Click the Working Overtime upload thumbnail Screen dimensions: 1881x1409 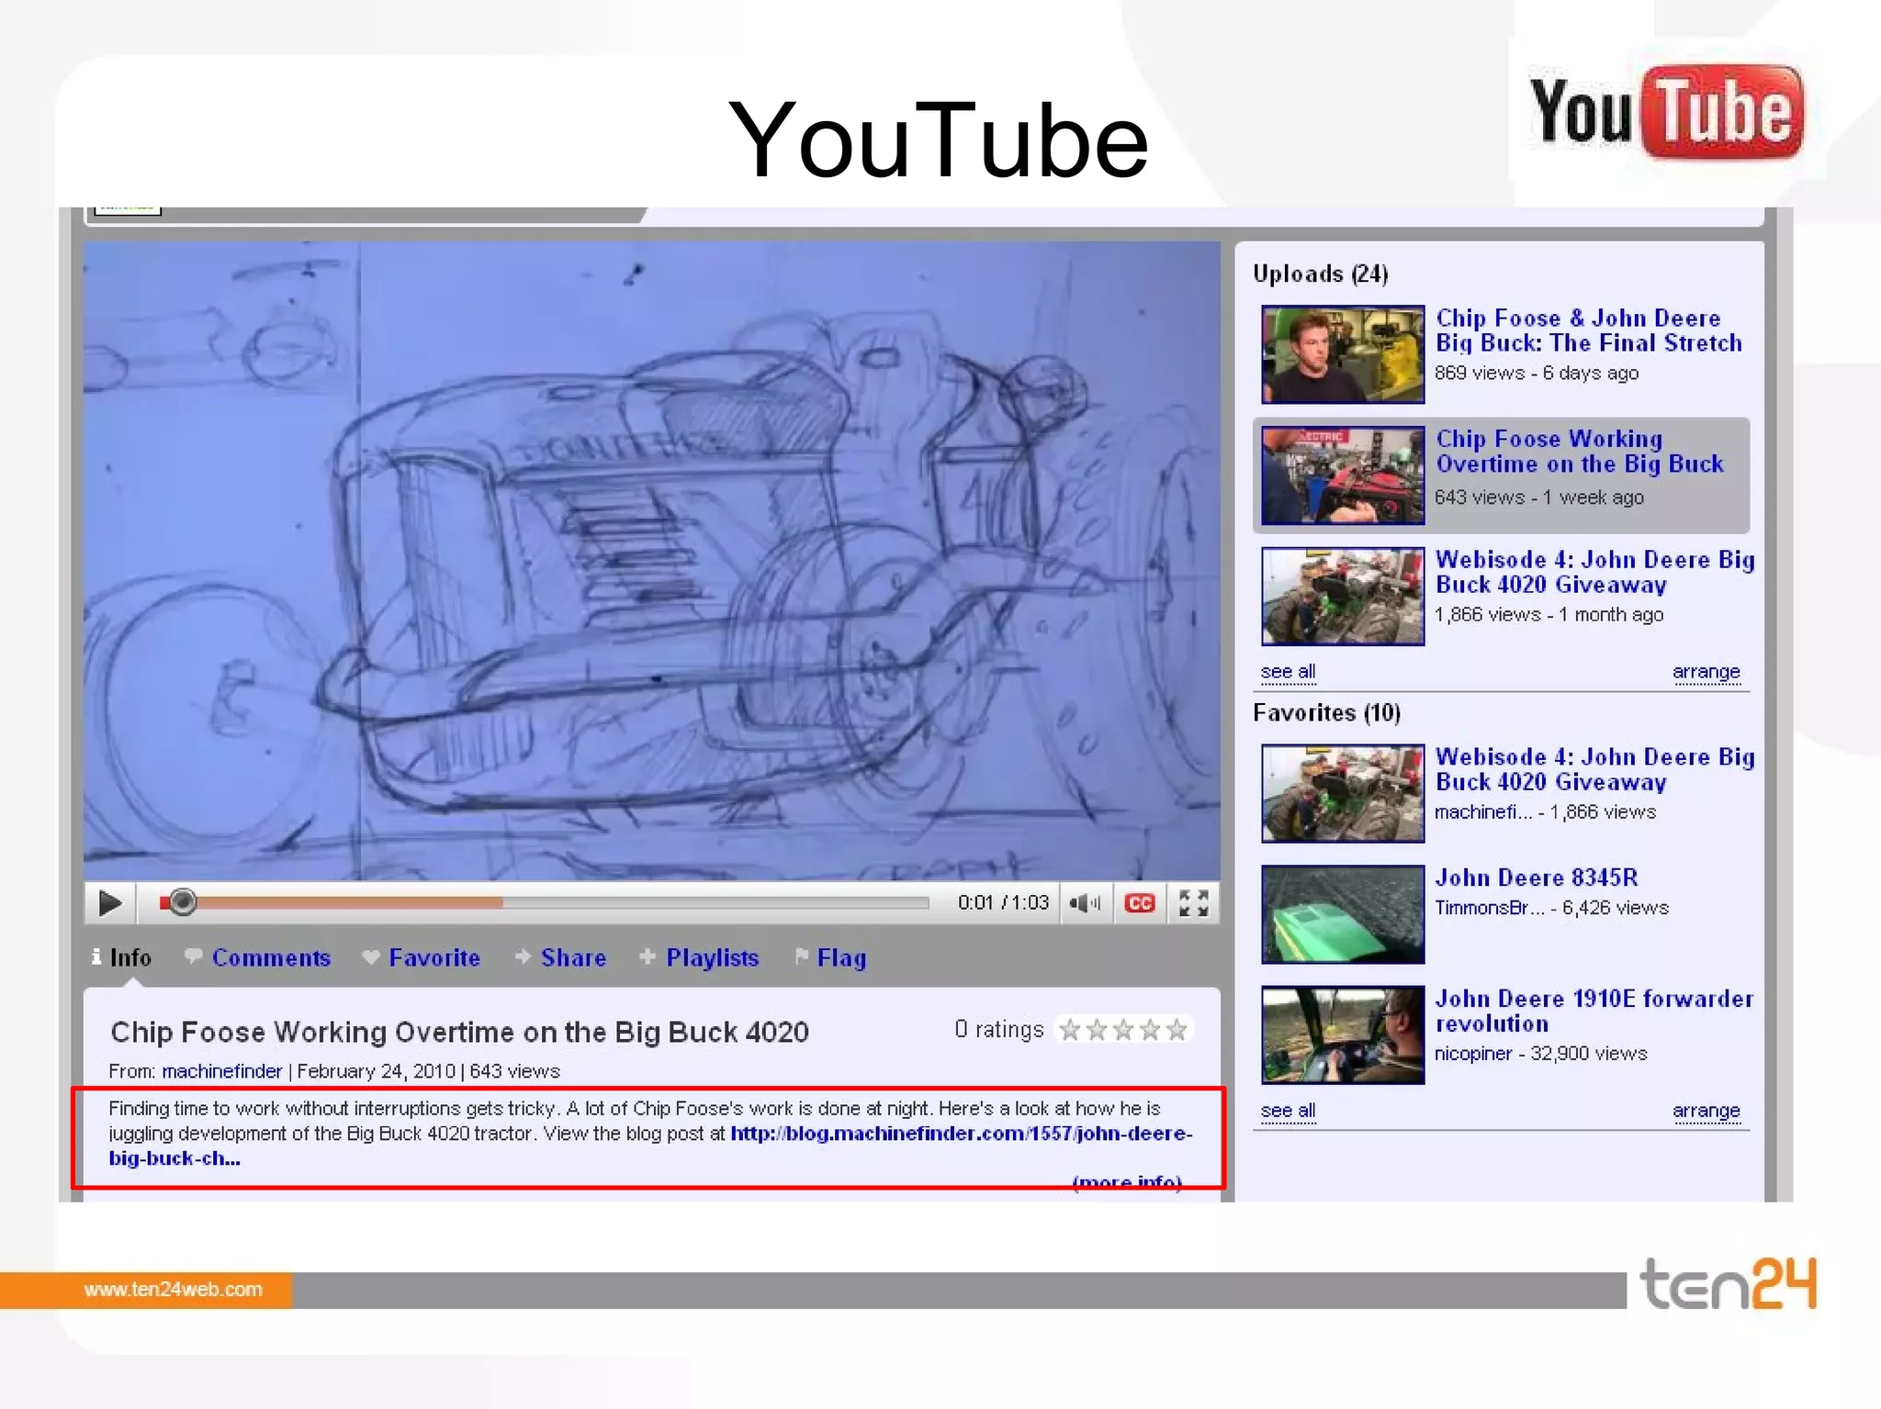coord(1343,475)
